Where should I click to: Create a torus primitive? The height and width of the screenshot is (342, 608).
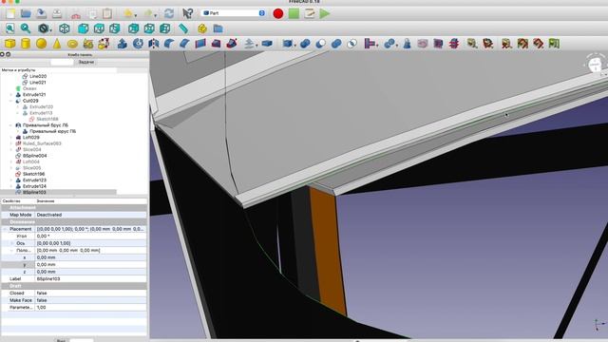[x=72, y=44]
